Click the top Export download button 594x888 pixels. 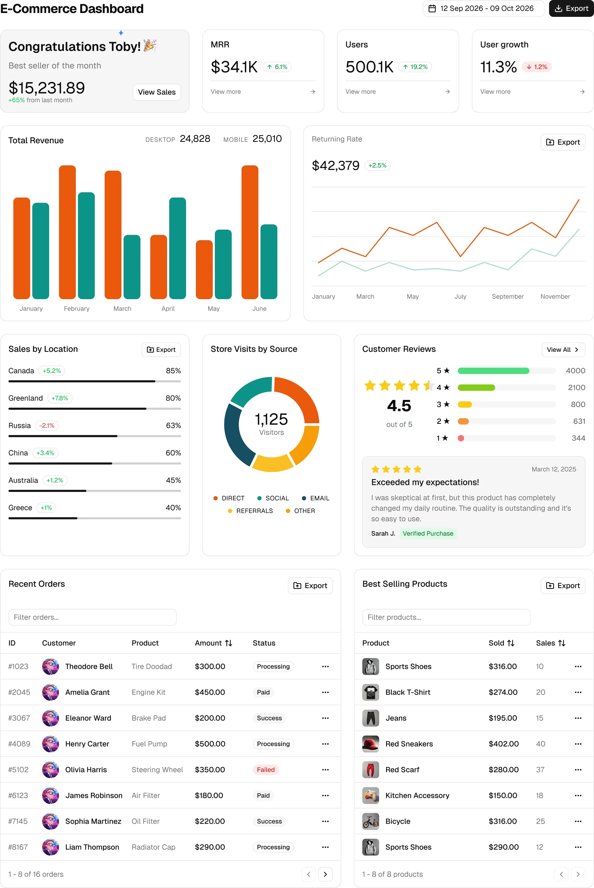571,8
